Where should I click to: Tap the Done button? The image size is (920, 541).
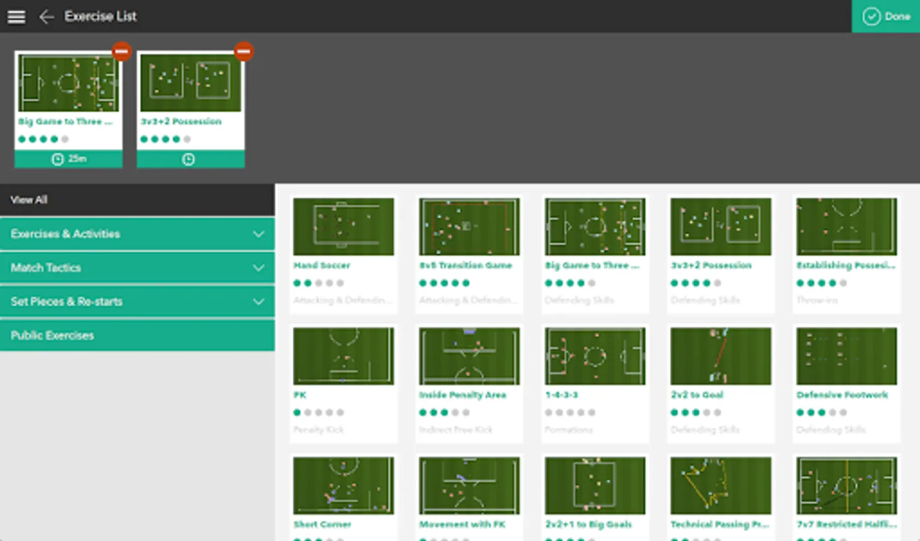coord(886,16)
